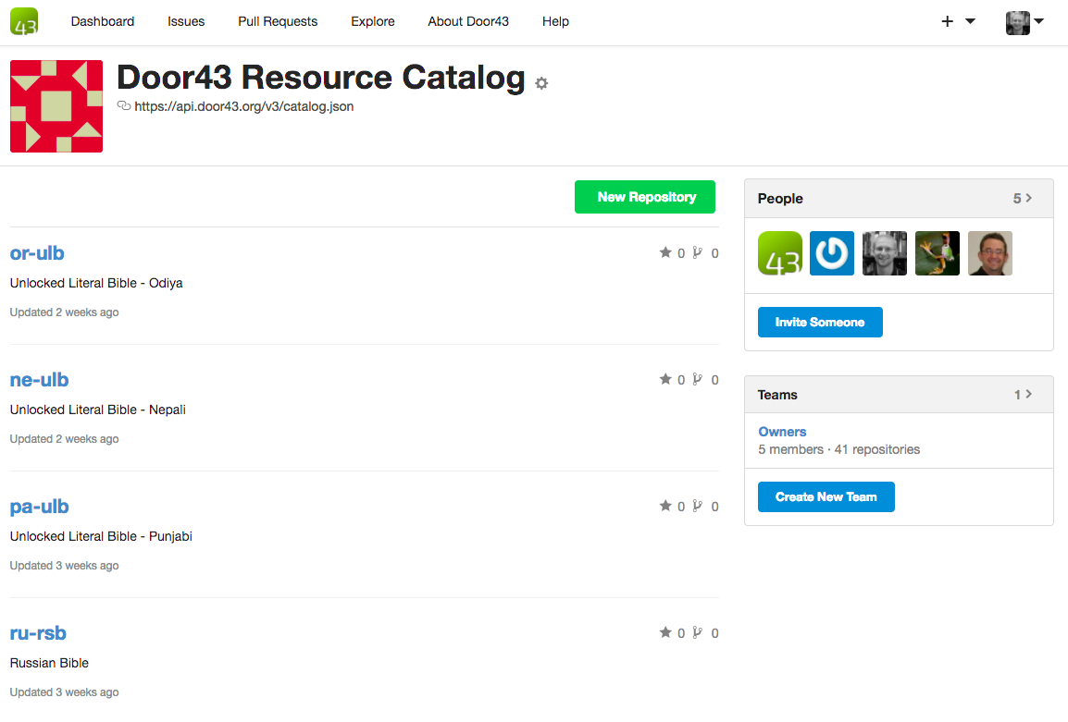The image size is (1068, 722).
Task: Click the star icon for ru-rsb
Action: (665, 632)
